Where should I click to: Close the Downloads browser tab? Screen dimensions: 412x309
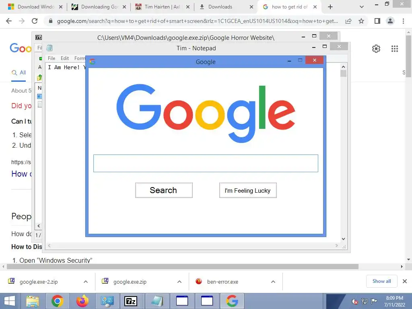[251, 7]
